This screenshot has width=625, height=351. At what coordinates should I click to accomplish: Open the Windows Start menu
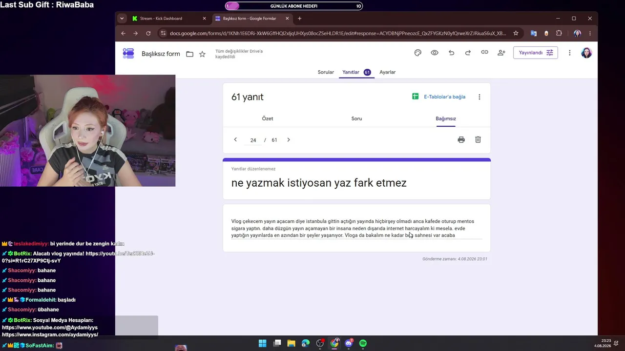[x=262, y=343]
